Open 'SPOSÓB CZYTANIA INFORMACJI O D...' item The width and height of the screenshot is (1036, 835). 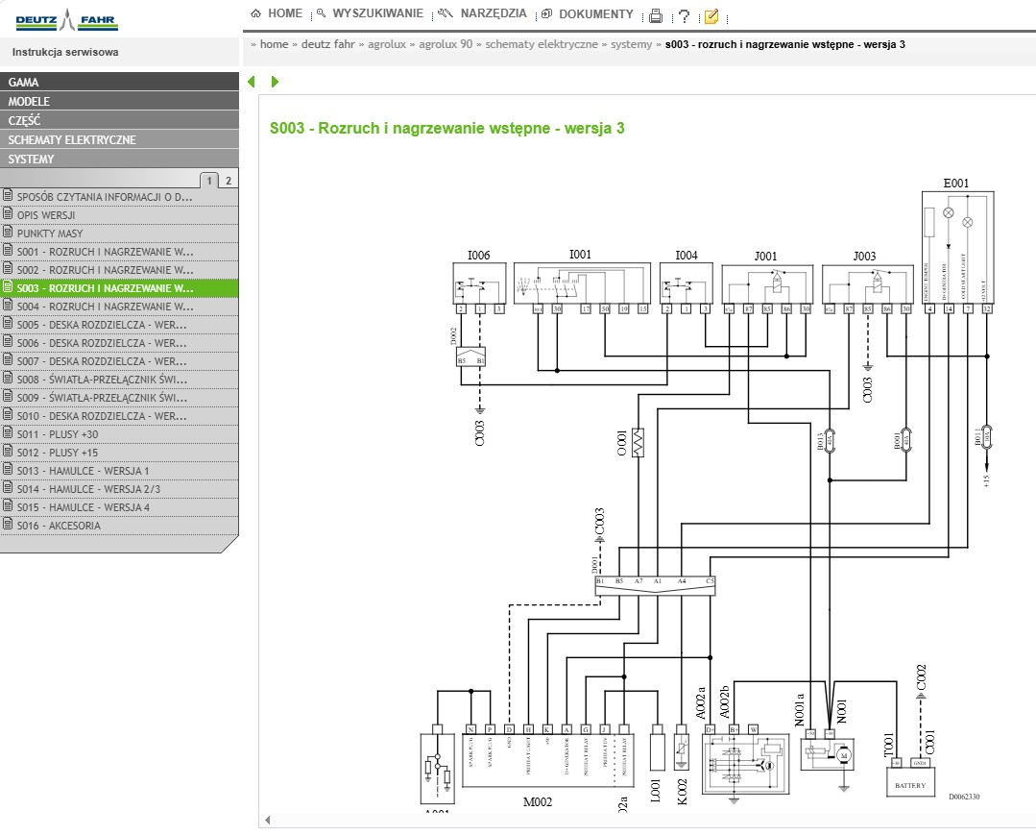point(119,196)
